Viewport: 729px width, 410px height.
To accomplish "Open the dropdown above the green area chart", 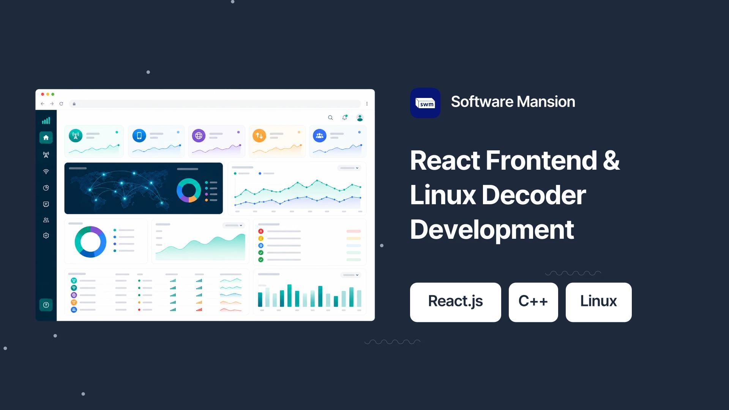I will [234, 225].
